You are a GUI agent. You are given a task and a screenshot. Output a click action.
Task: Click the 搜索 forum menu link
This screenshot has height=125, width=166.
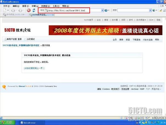coord(121,40)
